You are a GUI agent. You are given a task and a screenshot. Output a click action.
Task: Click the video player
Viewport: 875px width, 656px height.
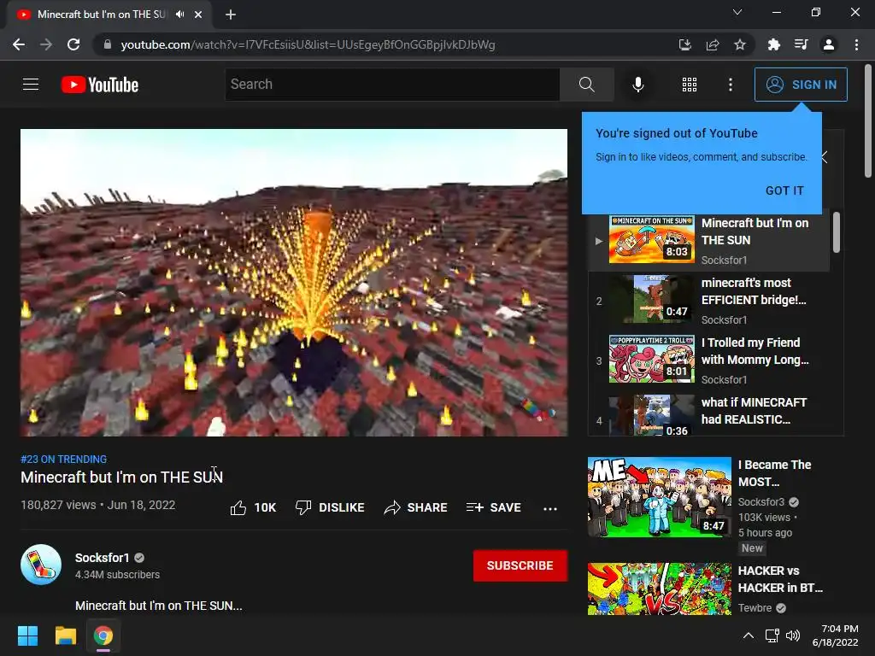[x=294, y=282]
